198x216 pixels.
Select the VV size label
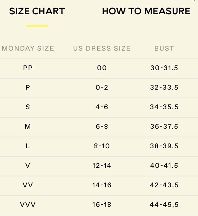[x=28, y=185]
